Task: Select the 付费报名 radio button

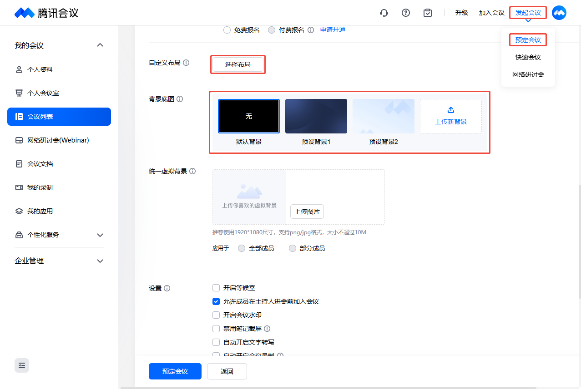Action: pos(272,30)
